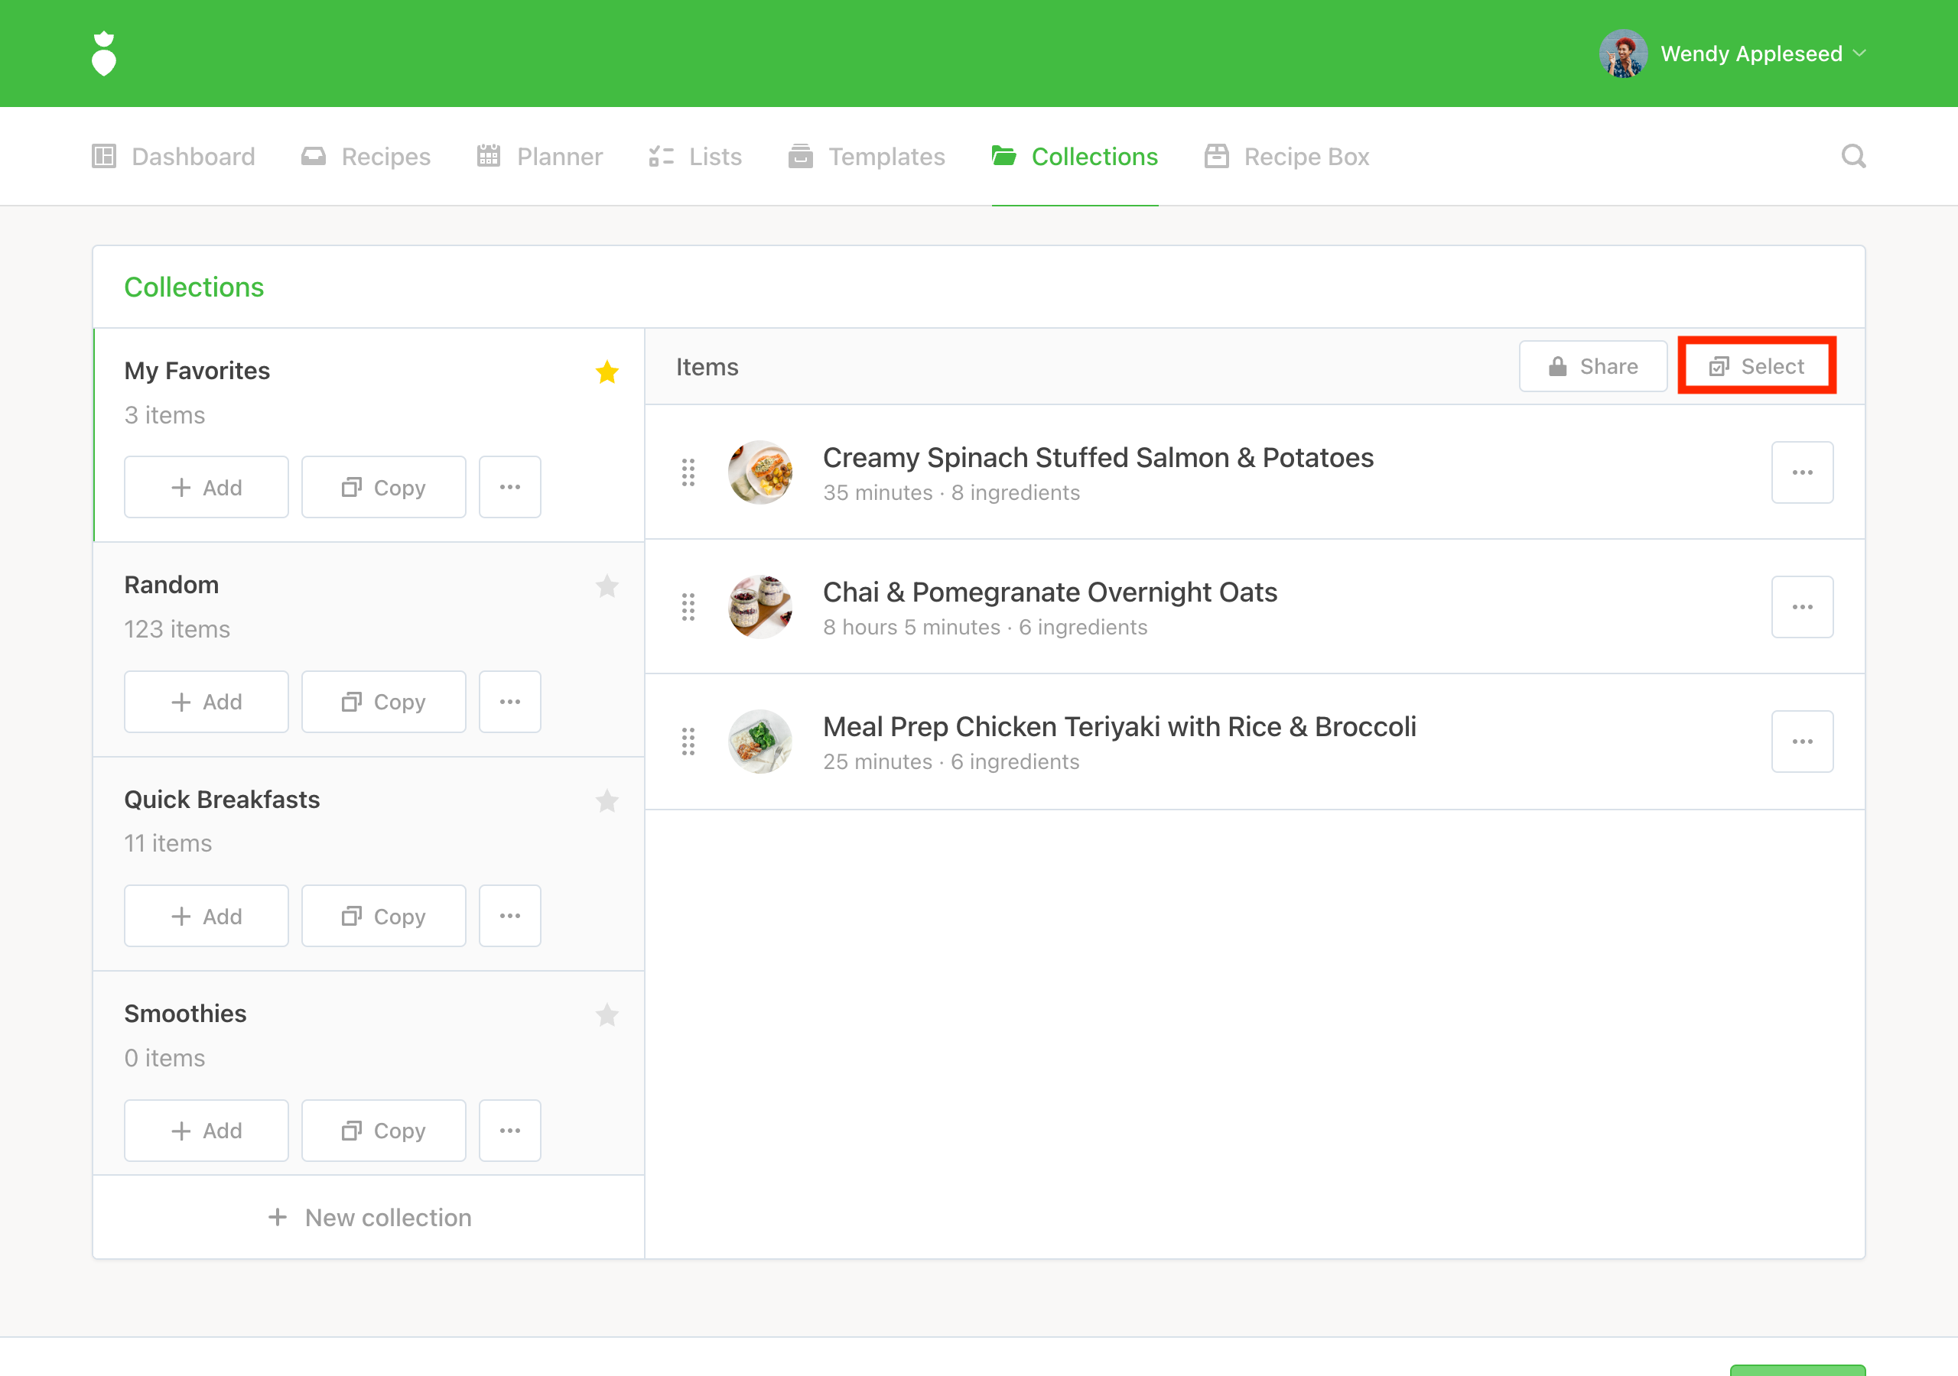Click drag handle for Chai Overnight Oats
The image size is (1958, 1376).
(x=688, y=607)
